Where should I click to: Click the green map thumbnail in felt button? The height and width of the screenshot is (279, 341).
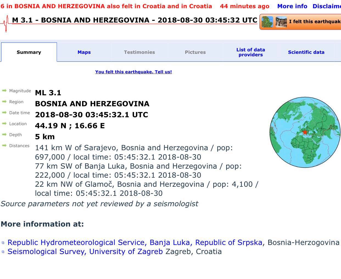pyautogui.click(x=267, y=22)
